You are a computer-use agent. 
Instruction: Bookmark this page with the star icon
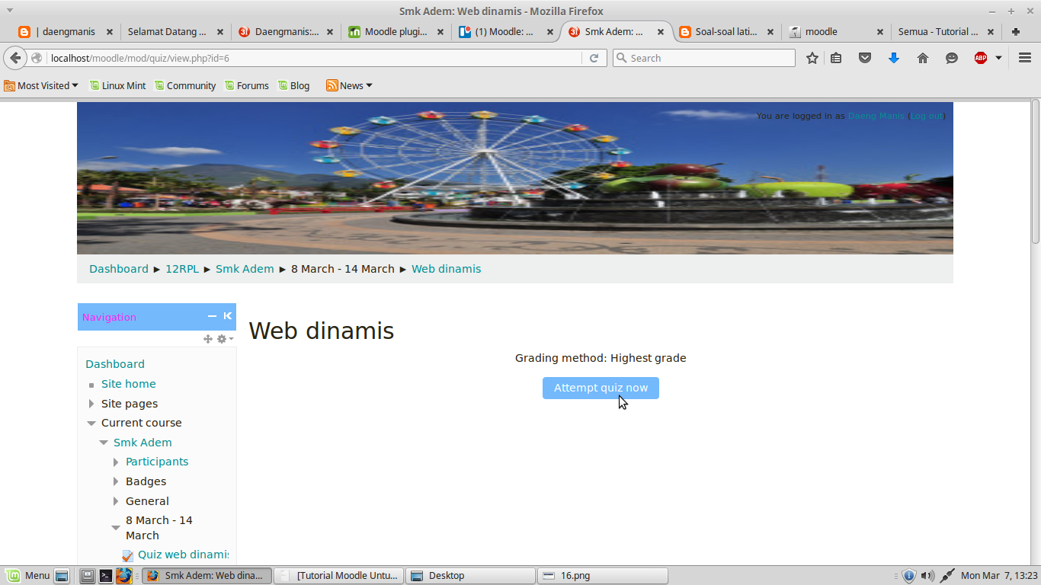point(812,58)
